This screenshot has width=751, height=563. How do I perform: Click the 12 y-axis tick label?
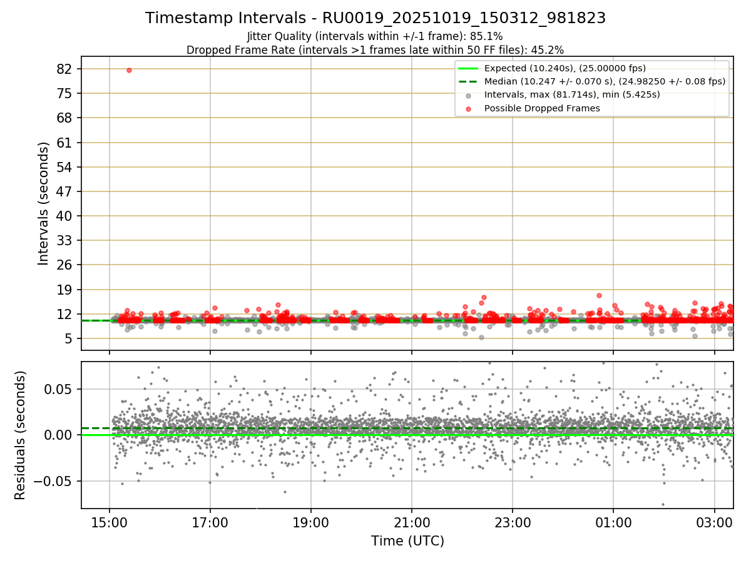tap(65, 314)
